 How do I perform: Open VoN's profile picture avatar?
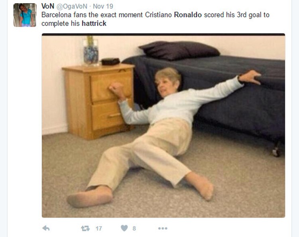click(x=25, y=15)
